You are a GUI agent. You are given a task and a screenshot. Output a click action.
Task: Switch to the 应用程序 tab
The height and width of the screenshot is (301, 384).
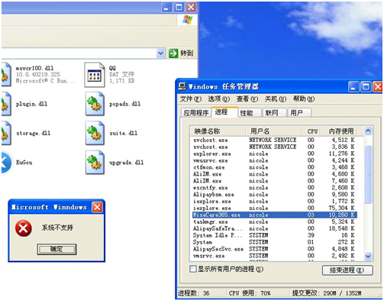(x=196, y=113)
